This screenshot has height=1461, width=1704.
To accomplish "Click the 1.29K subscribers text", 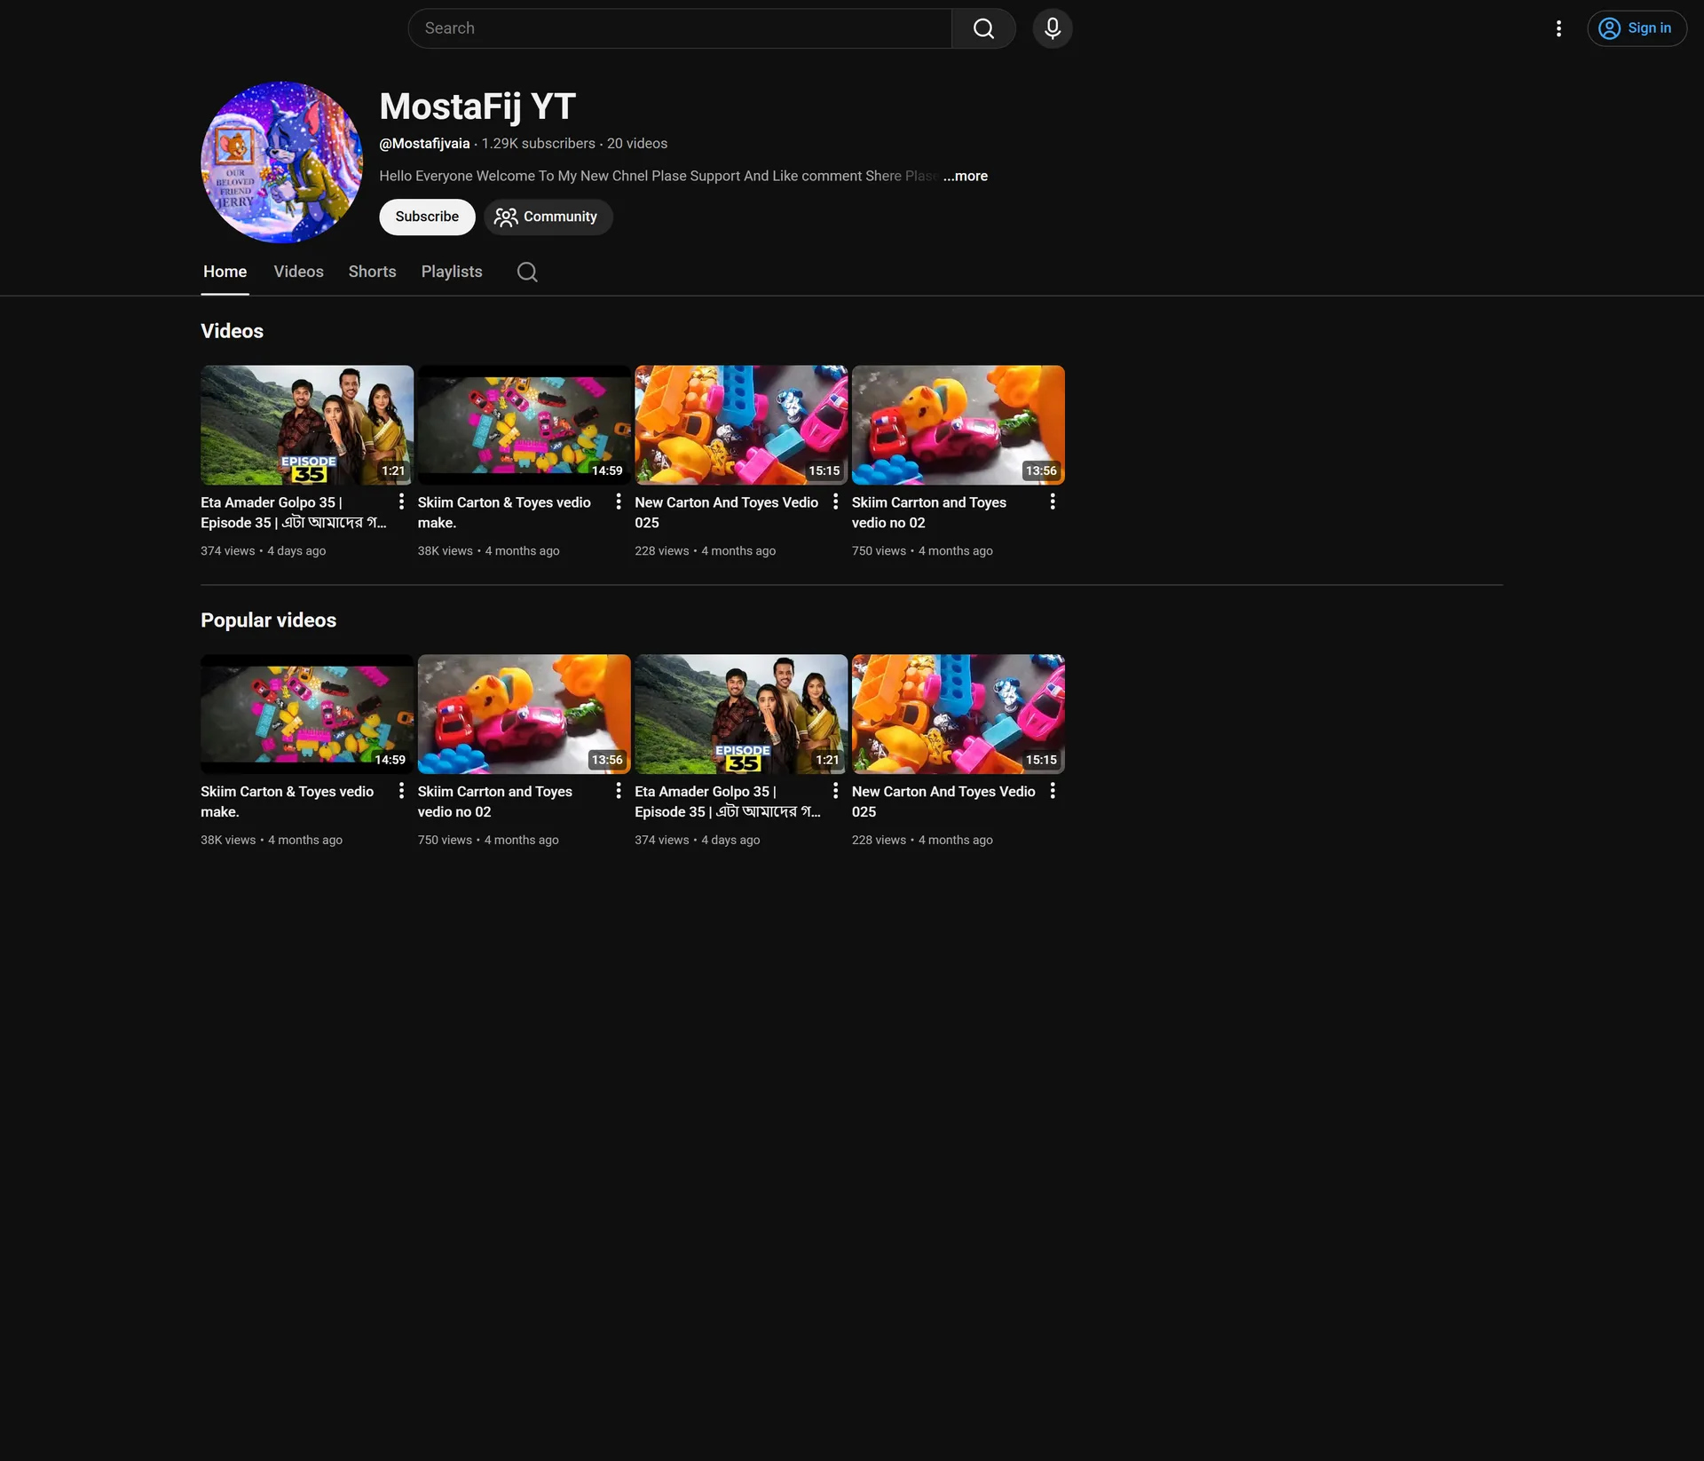I will (539, 144).
